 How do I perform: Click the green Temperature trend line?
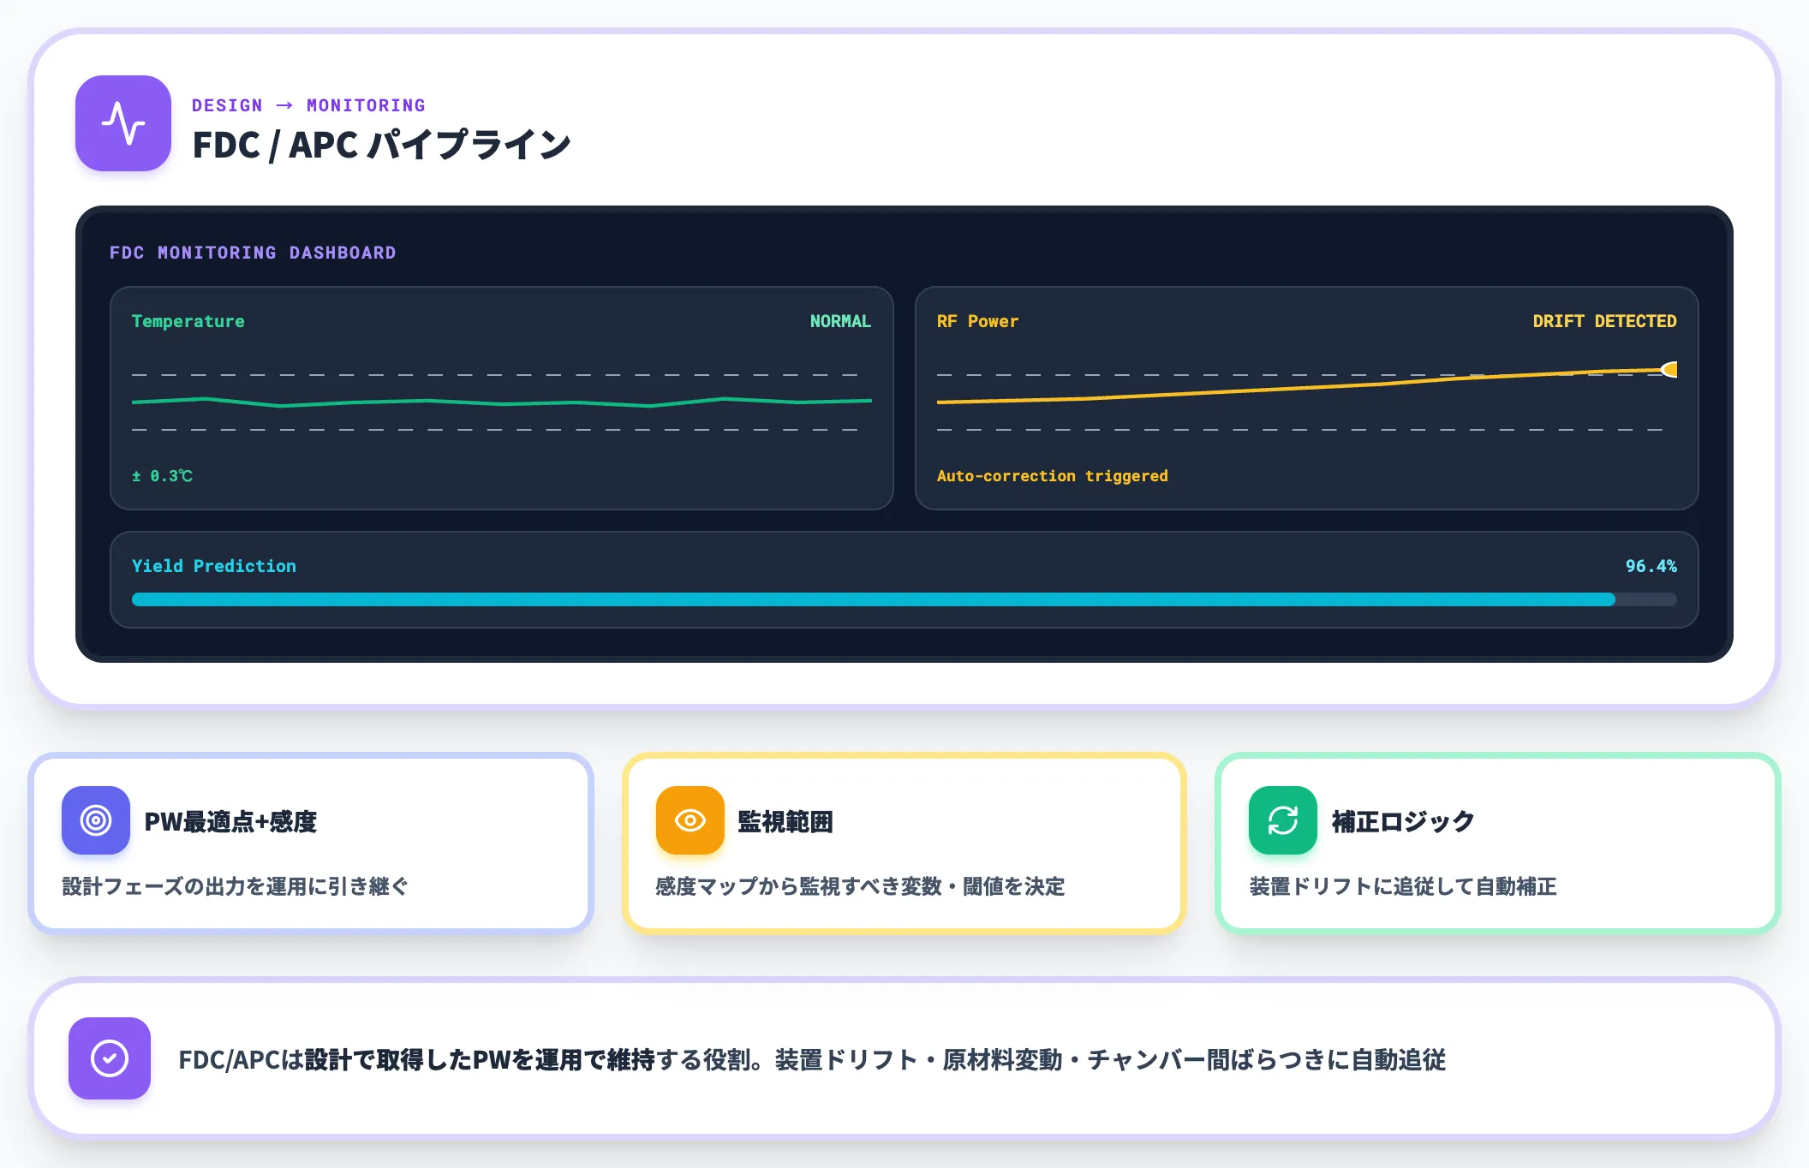click(502, 402)
